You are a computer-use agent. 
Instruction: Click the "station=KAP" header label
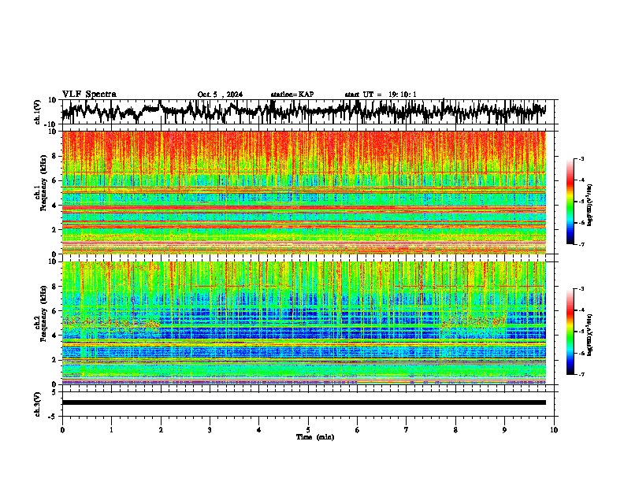tap(292, 95)
